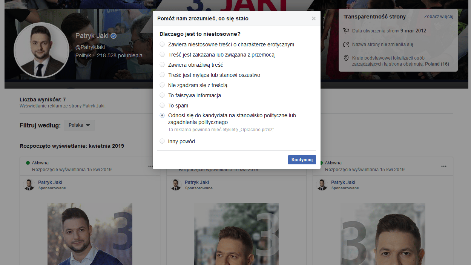Open the three-dot menu on the left ad card
This screenshot has height=265, width=471.
[x=151, y=166]
